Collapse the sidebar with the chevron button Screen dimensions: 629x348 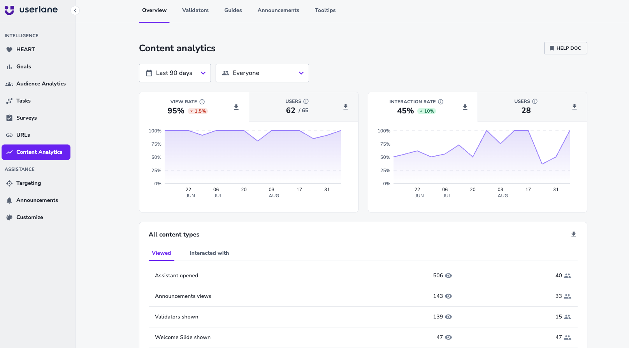point(75,10)
